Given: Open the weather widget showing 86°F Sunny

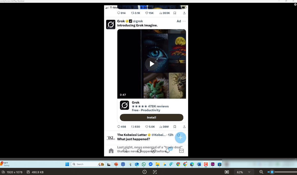Looking at the screenshot, I should click(x=5, y=164).
